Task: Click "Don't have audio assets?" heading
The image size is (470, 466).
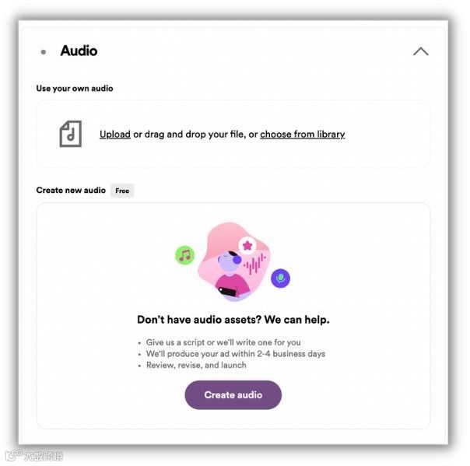Action: tap(233, 320)
